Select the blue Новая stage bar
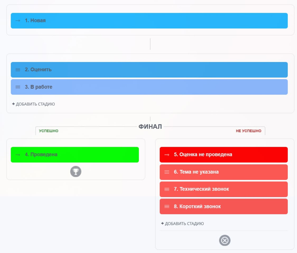The image size is (297, 253). (149, 21)
